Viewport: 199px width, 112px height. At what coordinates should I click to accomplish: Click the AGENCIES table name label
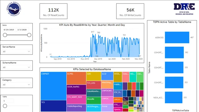pyautogui.click(x=159, y=38)
